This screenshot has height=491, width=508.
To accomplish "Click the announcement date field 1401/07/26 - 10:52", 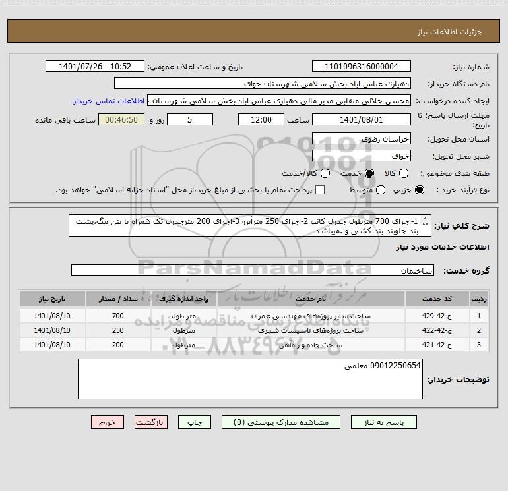I will 95,67.
